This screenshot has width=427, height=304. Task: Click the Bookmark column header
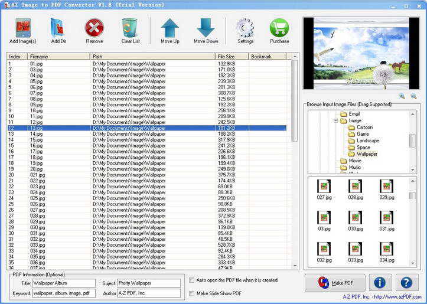[268, 57]
